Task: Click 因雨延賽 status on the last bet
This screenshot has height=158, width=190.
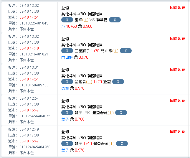Action: (x=178, y=131)
